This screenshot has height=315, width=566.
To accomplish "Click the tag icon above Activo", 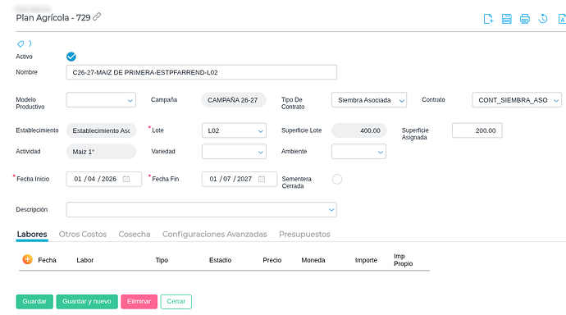I will (x=21, y=43).
